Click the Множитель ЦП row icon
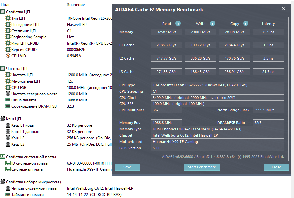Viewport: 294px width, 198px height. pos(8,81)
